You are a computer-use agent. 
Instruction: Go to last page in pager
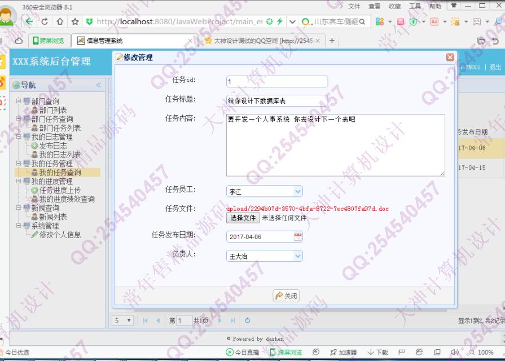pyautogui.click(x=232, y=320)
